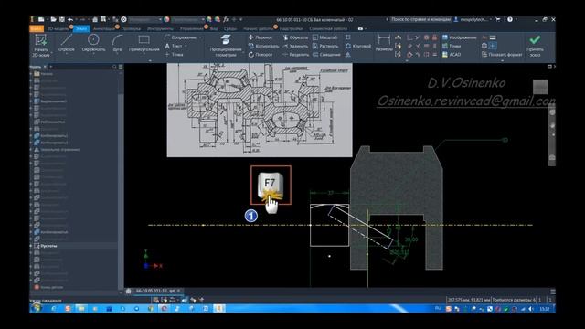Choose the Сопряжение fillet tool
The height and width of the screenshot is (329, 585).
(x=181, y=37)
